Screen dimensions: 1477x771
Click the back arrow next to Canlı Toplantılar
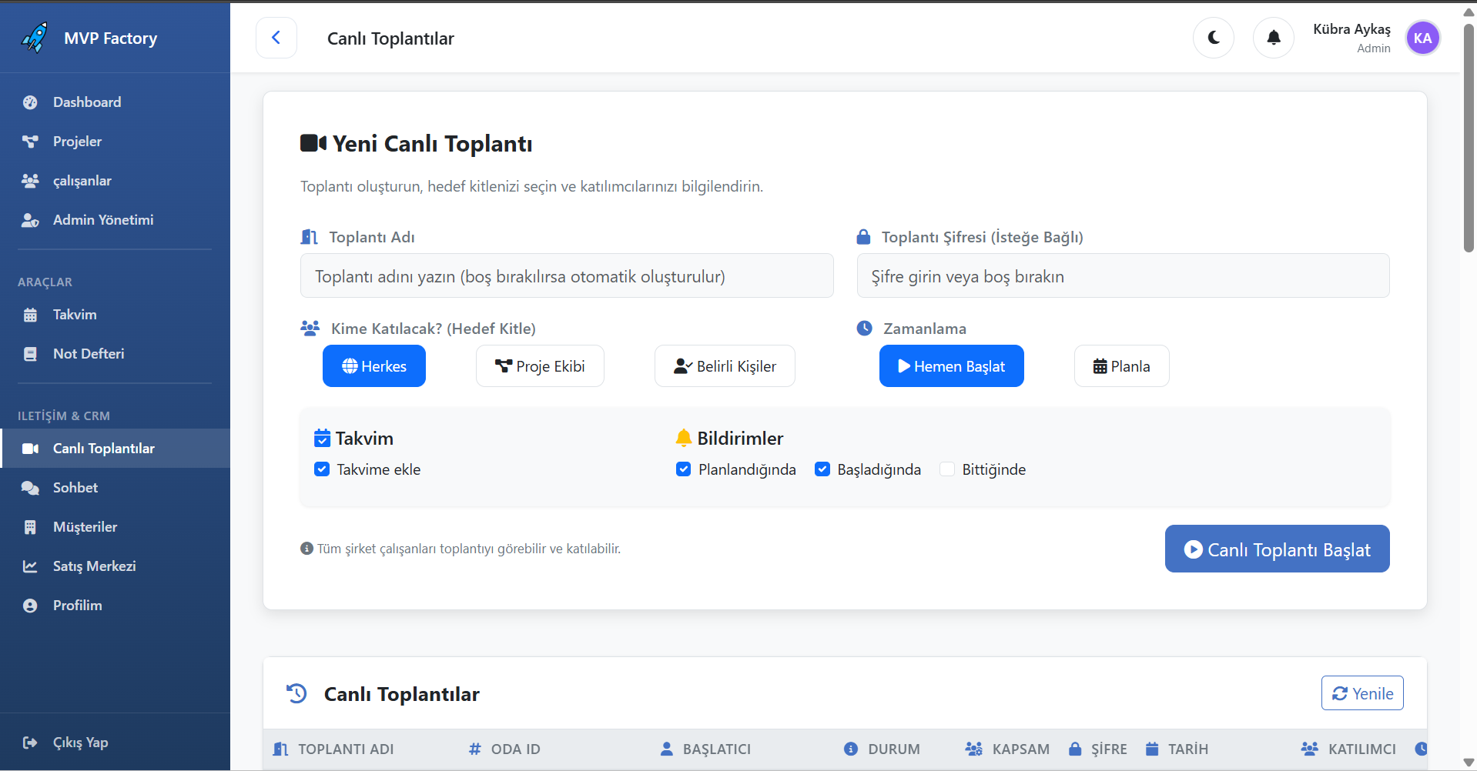click(276, 37)
